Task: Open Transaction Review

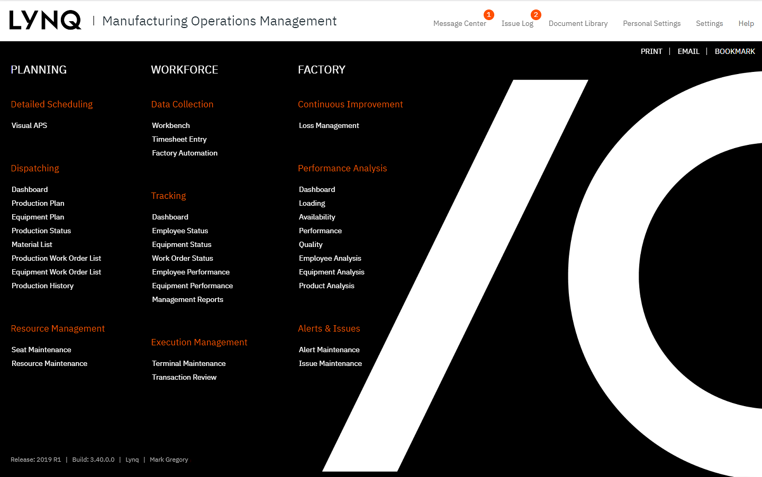Action: 184,377
